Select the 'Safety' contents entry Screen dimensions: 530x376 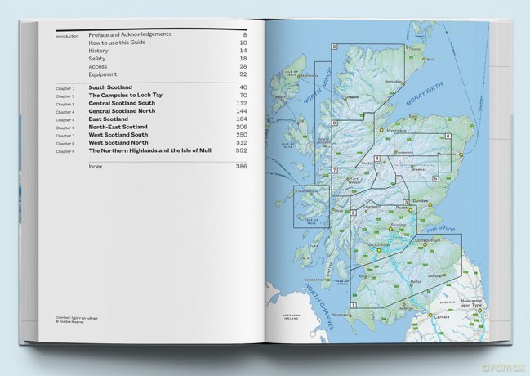click(x=97, y=59)
